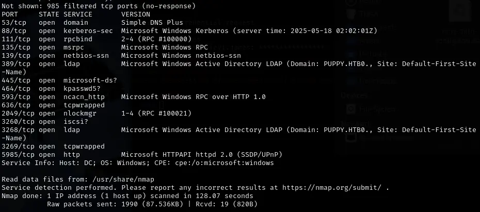Select the 88/tcp port number
This screenshot has height=212, width=480.
pos(14,31)
